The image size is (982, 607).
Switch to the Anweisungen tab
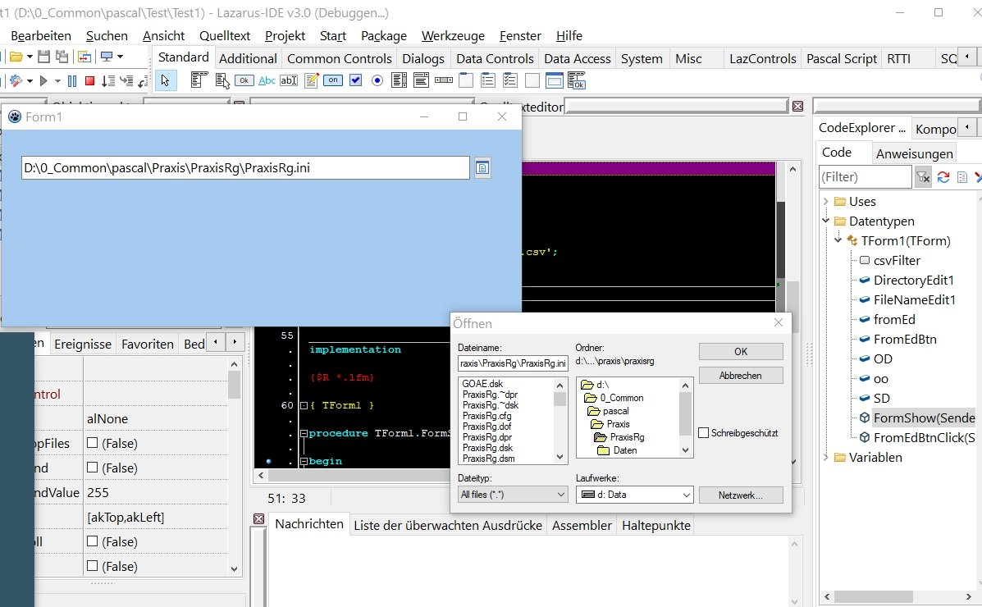coord(915,153)
